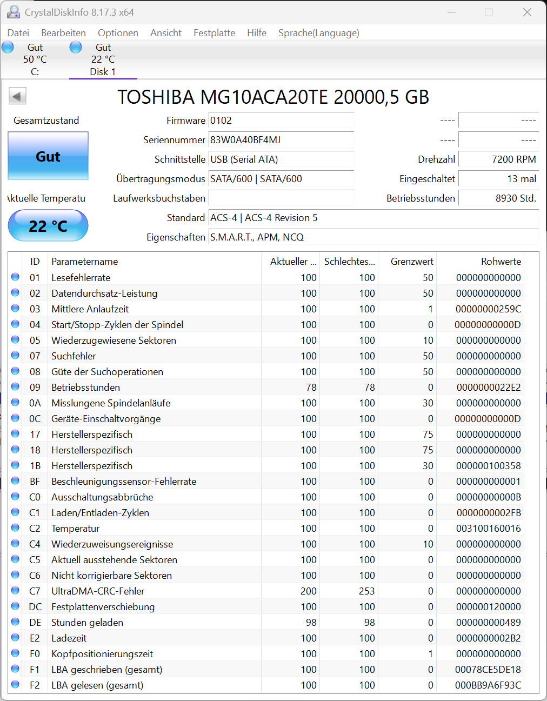This screenshot has height=701, width=547.
Task: Click status orb for Mittlere Anlaufzeit row
Action: click(x=15, y=308)
